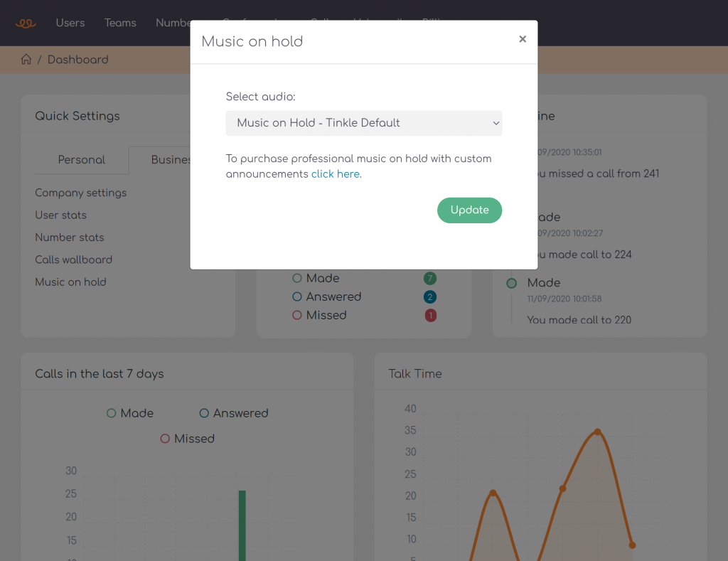The image size is (728, 561).
Task: Open the Numbers menu
Action: pyautogui.click(x=173, y=23)
